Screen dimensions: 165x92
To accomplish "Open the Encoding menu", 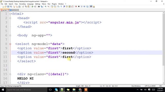I will click(22, 4).
